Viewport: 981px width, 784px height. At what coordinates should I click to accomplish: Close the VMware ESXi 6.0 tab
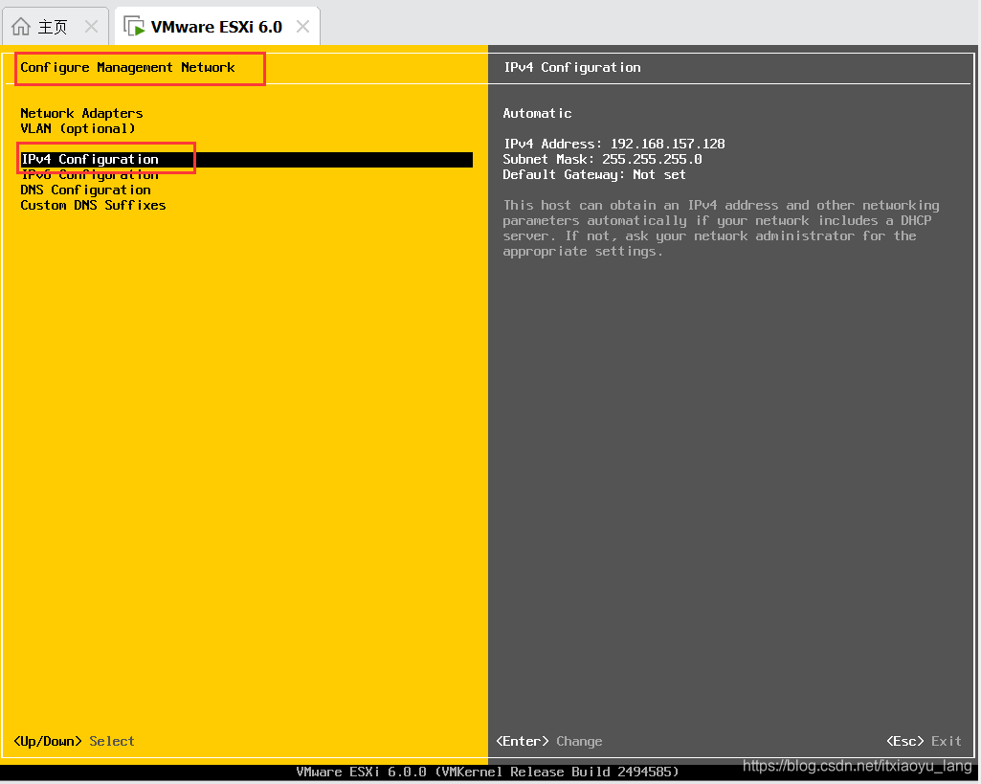[x=302, y=26]
